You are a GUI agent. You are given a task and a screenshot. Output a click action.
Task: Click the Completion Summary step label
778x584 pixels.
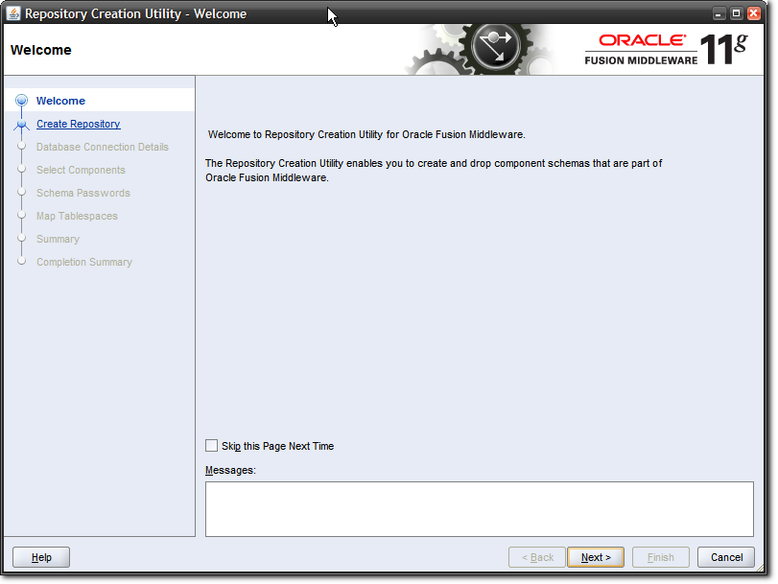(84, 262)
